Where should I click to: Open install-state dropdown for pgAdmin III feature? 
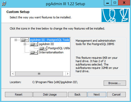(x=34, y=44)
